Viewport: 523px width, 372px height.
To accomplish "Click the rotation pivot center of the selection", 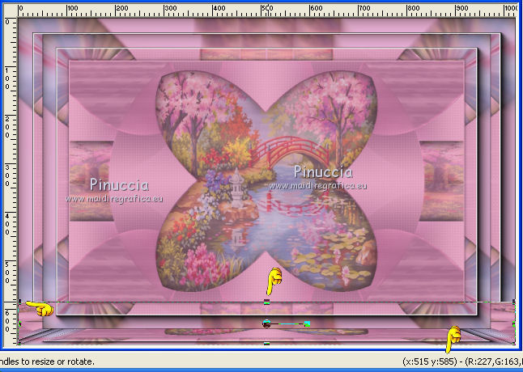I will pos(266,323).
